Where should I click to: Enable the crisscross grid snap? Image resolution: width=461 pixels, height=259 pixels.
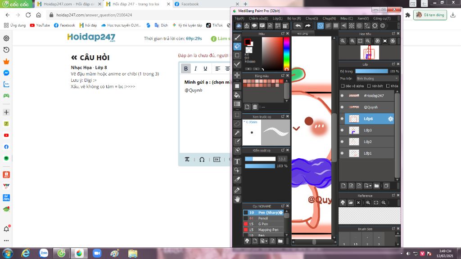(336, 26)
